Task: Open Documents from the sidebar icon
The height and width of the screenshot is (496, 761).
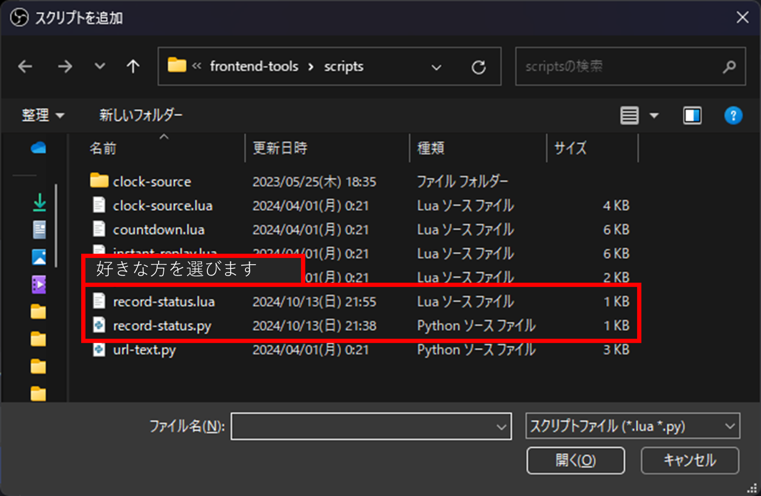Action: (39, 230)
